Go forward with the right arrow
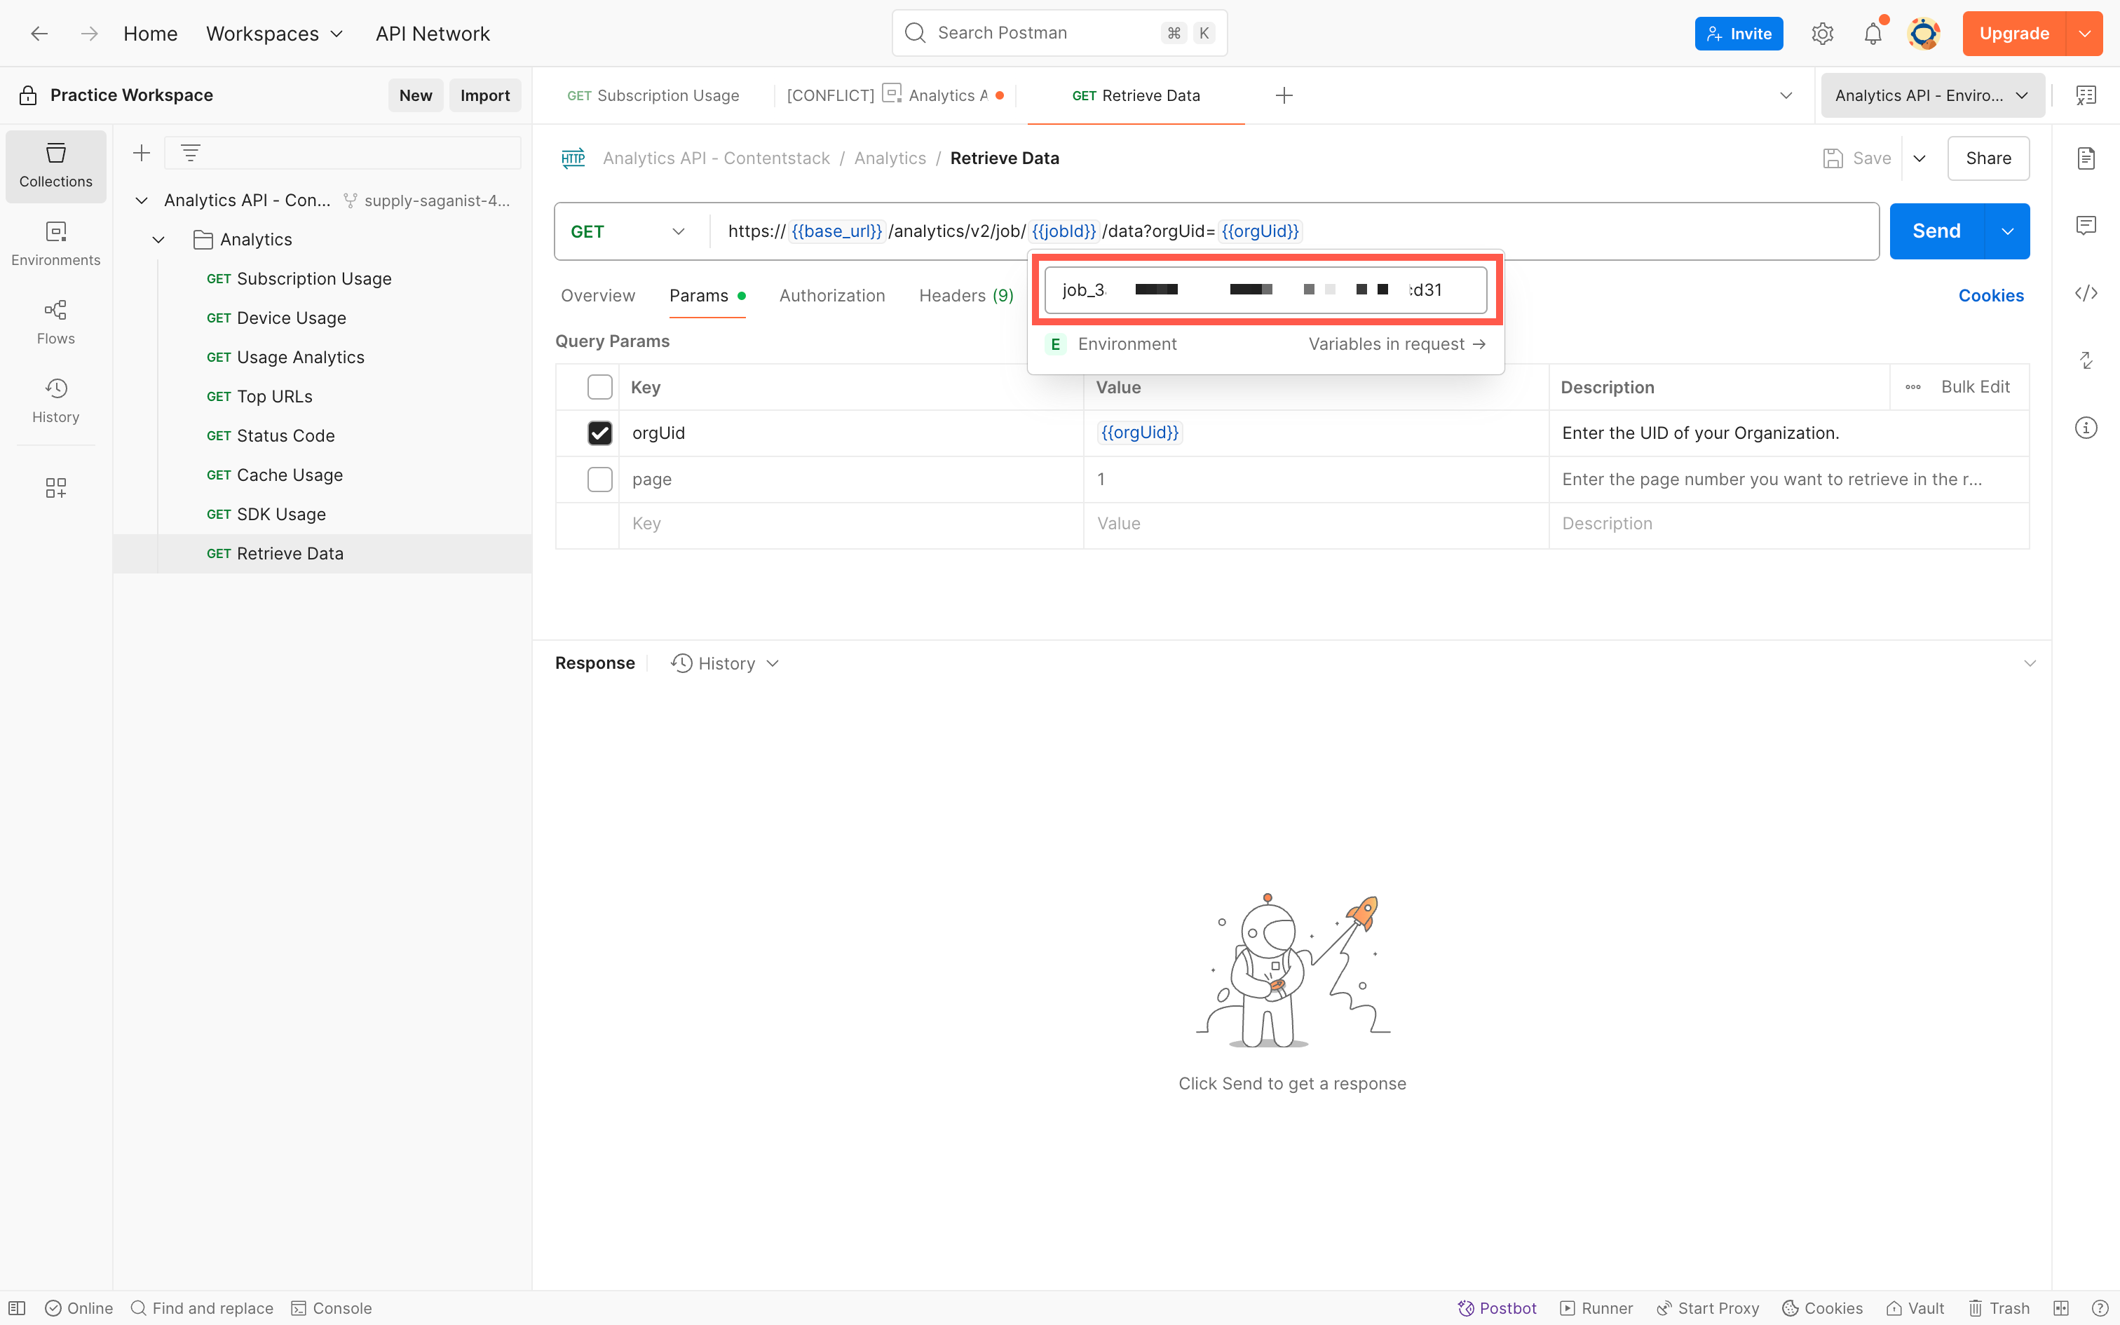This screenshot has height=1325, width=2120. 89,34
